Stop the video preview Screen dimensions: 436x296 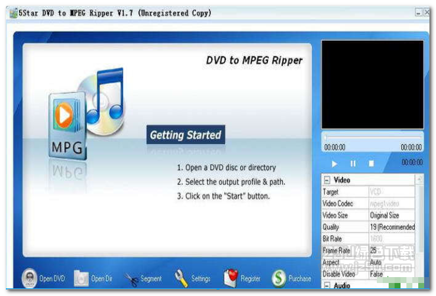tap(371, 164)
